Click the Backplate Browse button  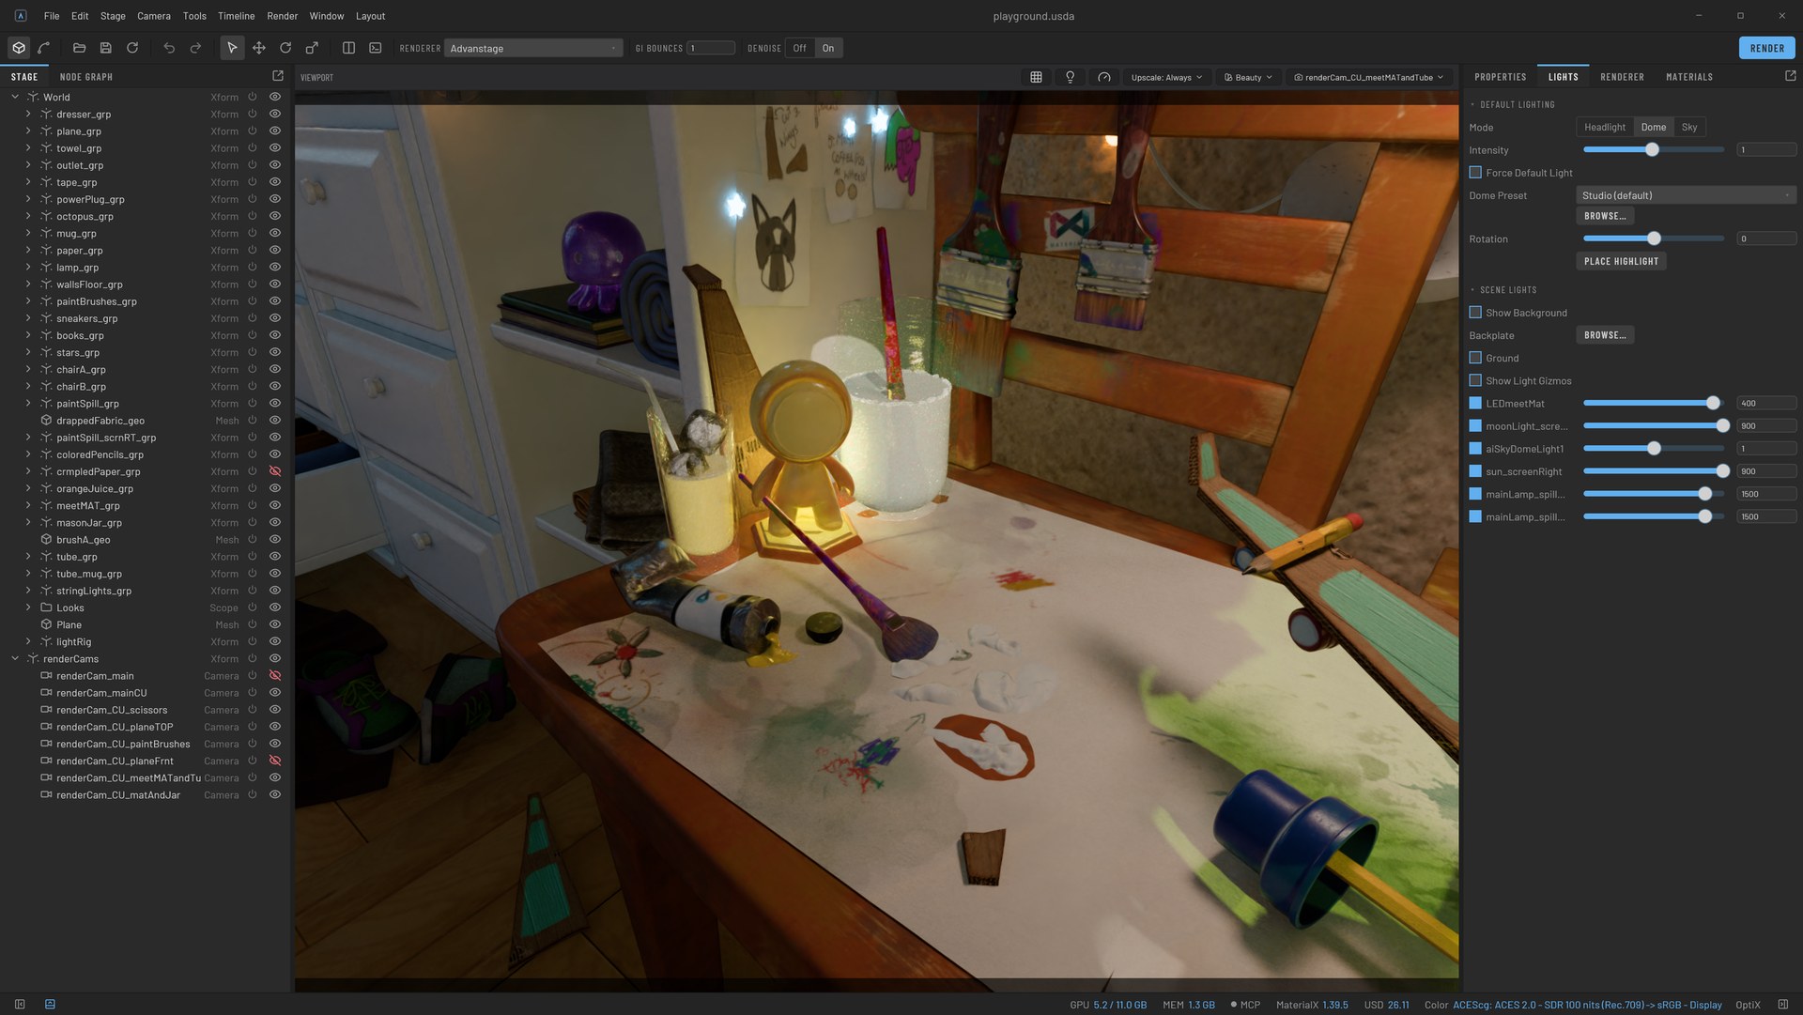click(1604, 335)
